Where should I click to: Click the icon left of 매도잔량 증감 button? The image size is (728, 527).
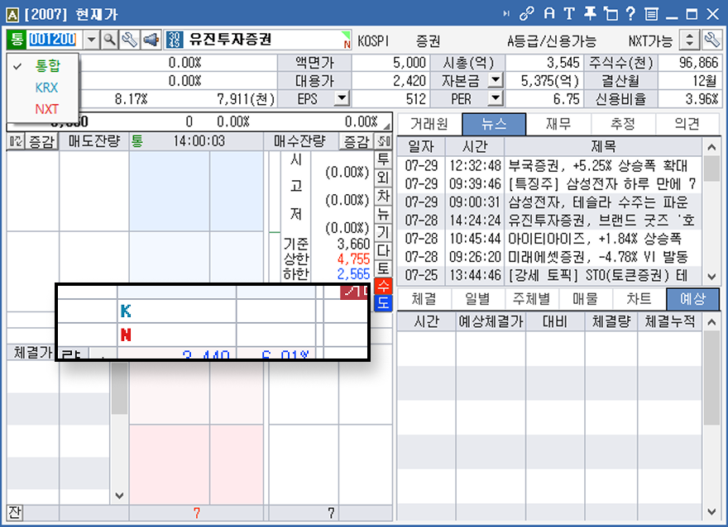(x=16, y=141)
